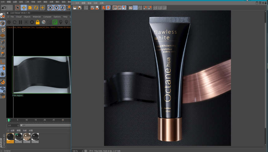Viewport: 268px width, 152px height.
Task: Click the open image folder icon
Action: pos(75,8)
